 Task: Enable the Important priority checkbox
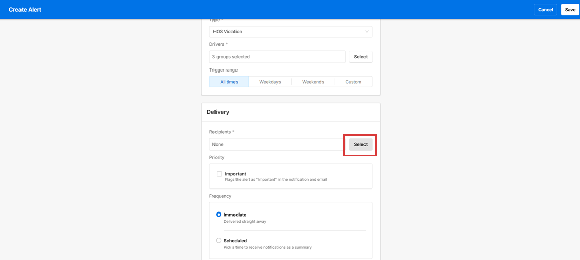point(219,174)
